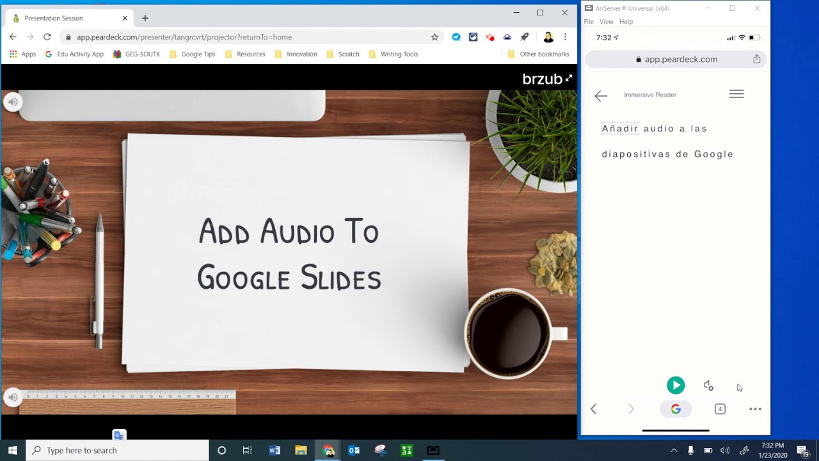Switch to Chrome in the taskbar
This screenshot has height=461, width=819.
(x=328, y=450)
